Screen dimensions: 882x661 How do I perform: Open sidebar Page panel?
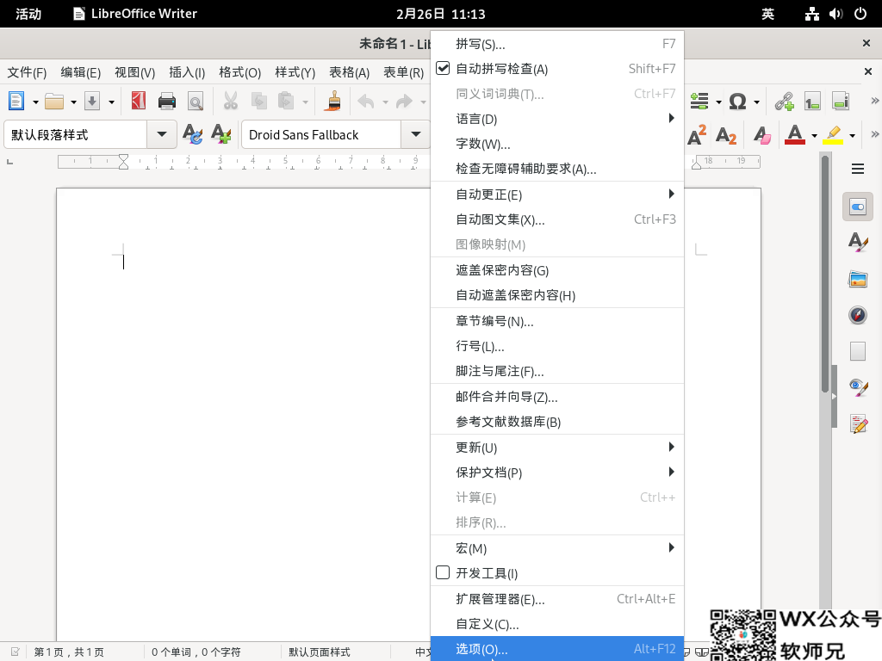(x=858, y=351)
